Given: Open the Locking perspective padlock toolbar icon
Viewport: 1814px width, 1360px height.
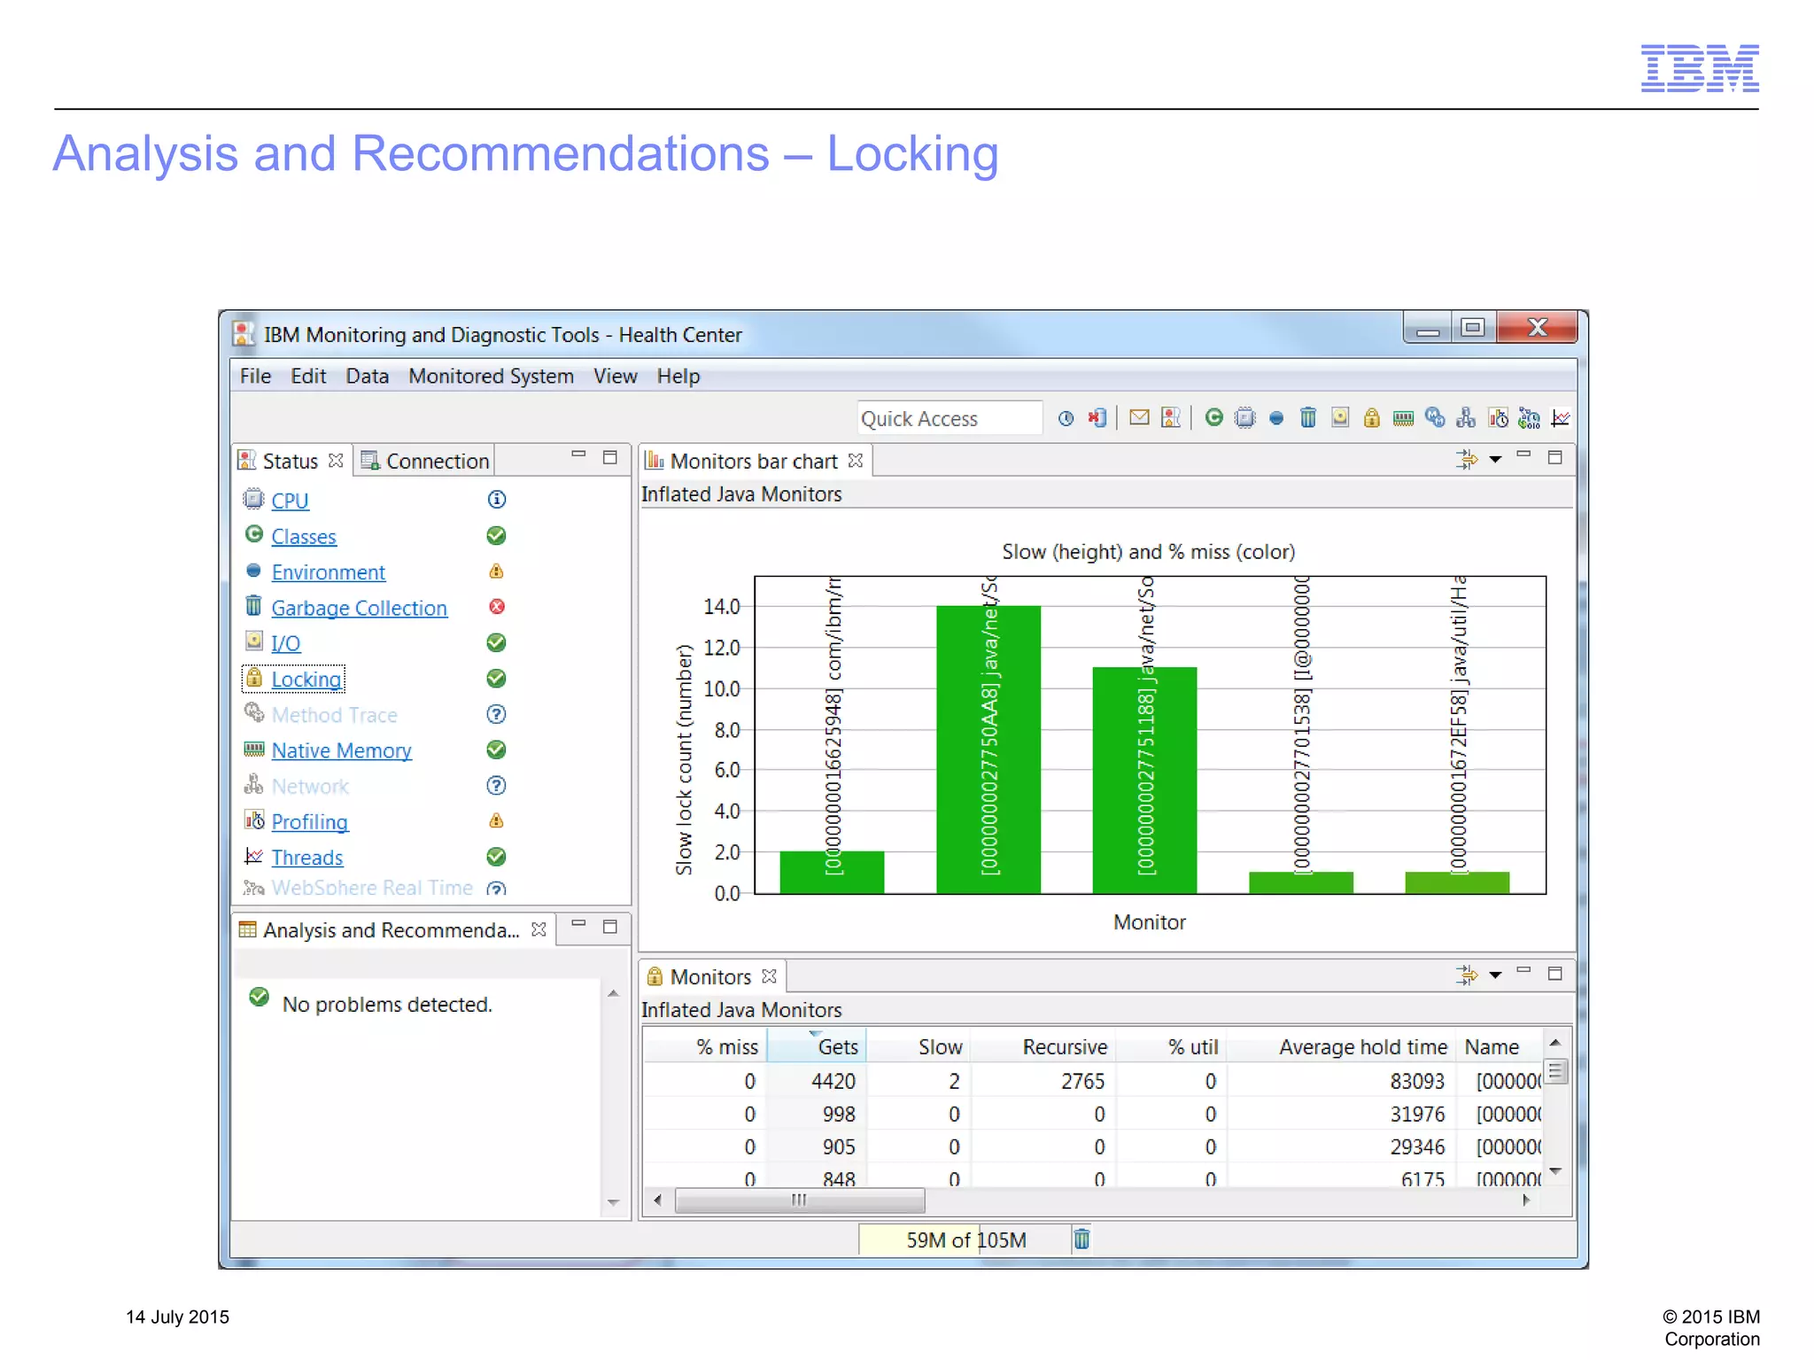Looking at the screenshot, I should (1372, 417).
